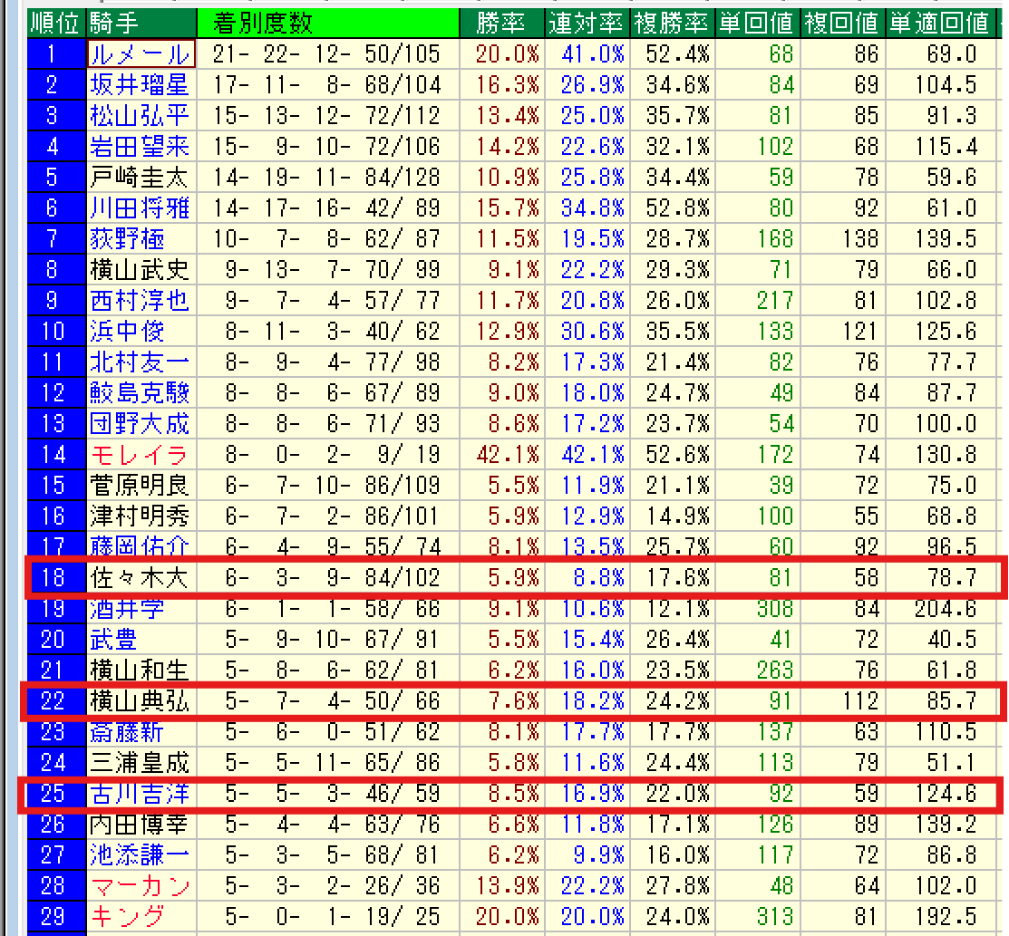The width and height of the screenshot is (1009, 936).
Task: Click the jockey name 武豊
Action: (114, 639)
